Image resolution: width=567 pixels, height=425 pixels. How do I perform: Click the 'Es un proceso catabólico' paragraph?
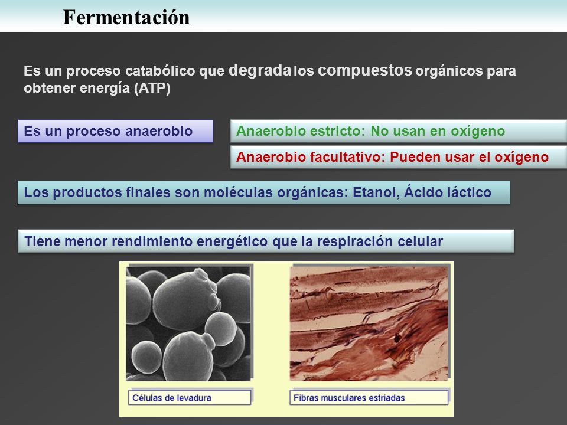click(270, 79)
